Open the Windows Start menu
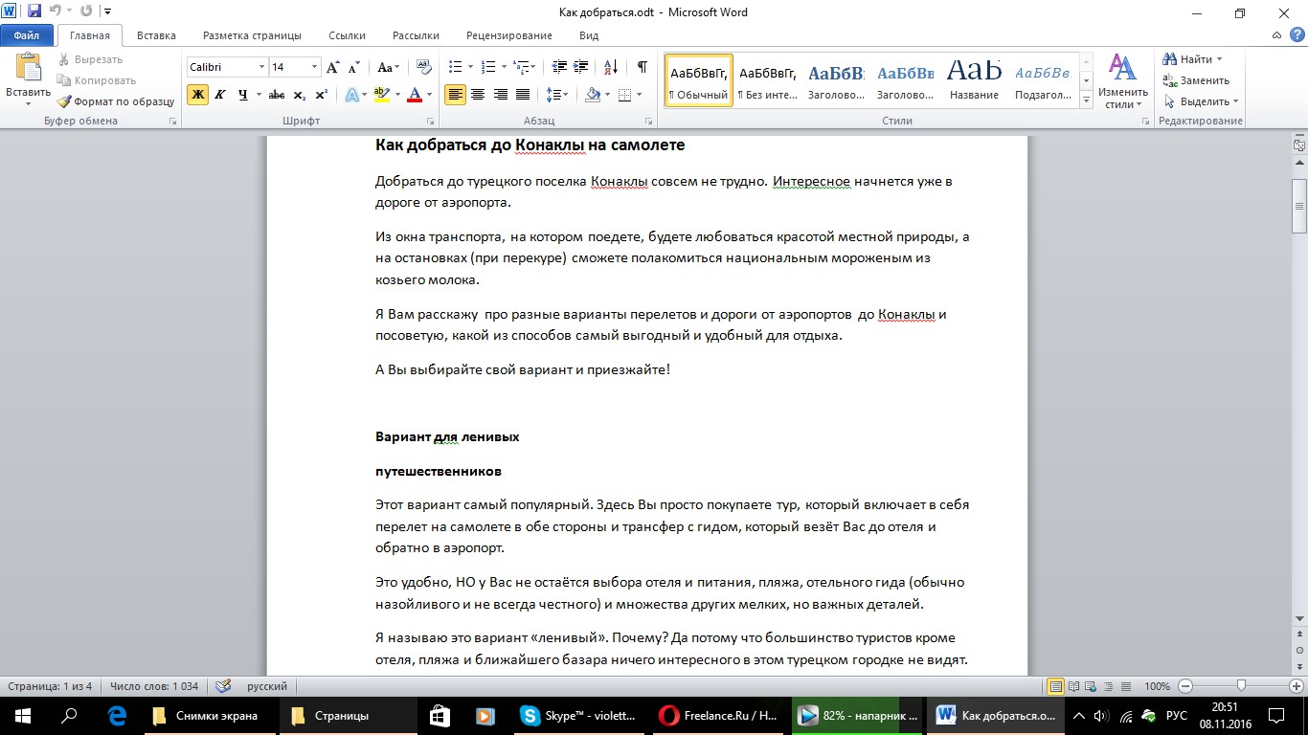 [x=23, y=716]
